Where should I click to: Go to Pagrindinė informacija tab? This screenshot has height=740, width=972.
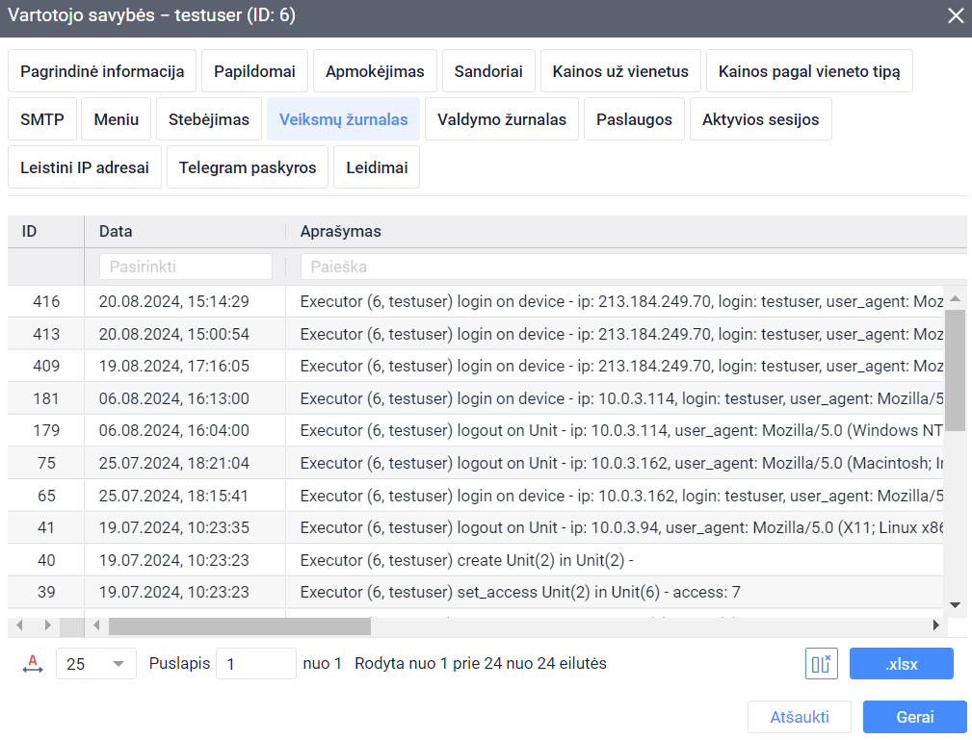click(x=102, y=72)
